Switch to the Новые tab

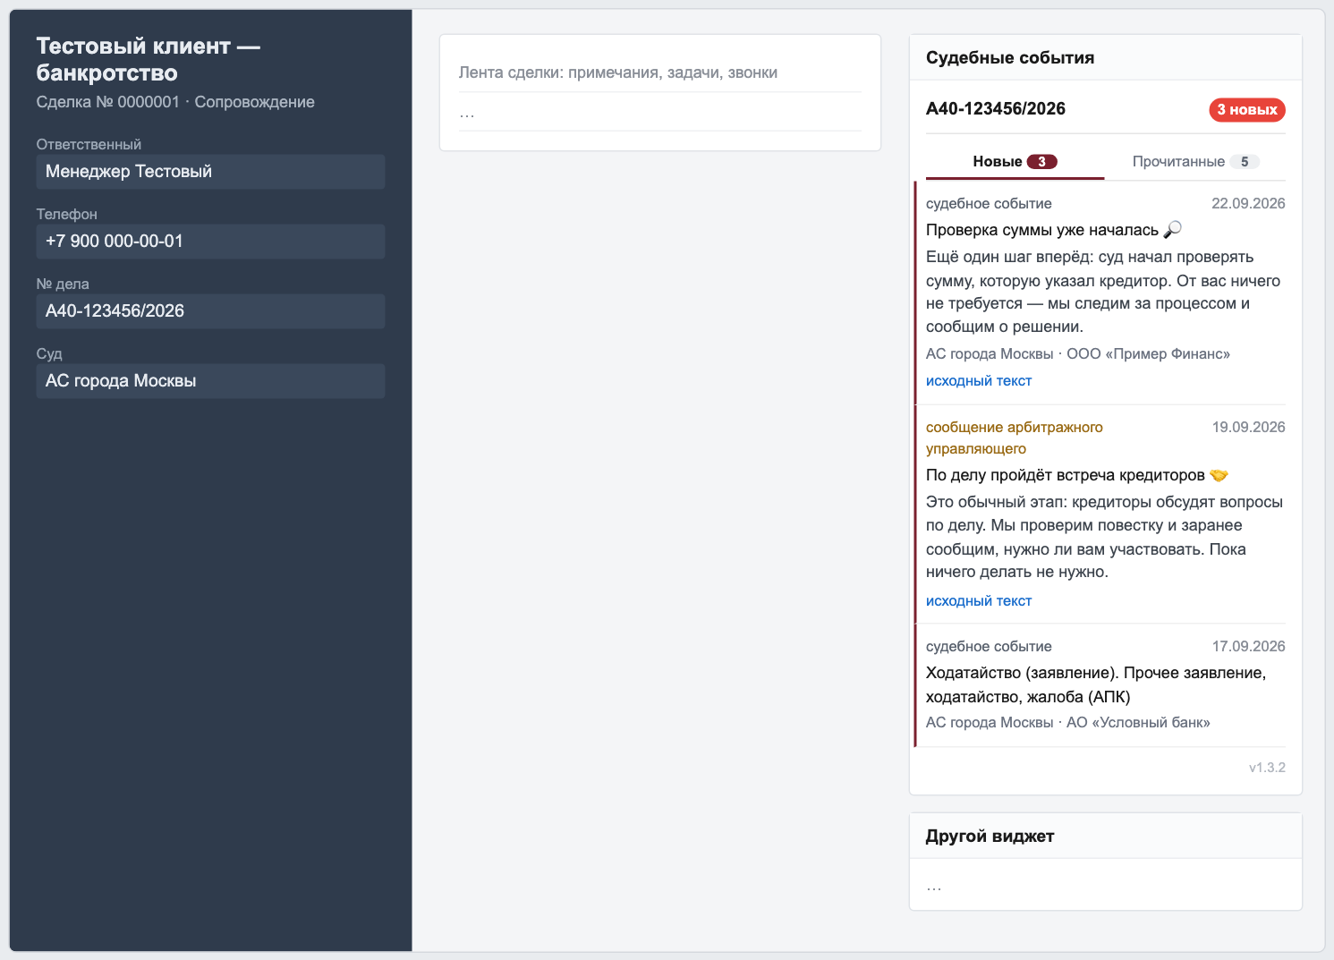(1015, 162)
